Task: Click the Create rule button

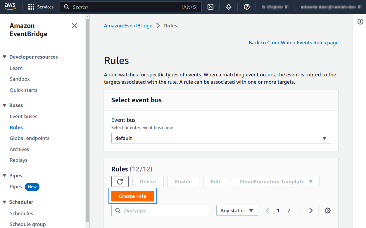Action: (x=132, y=196)
